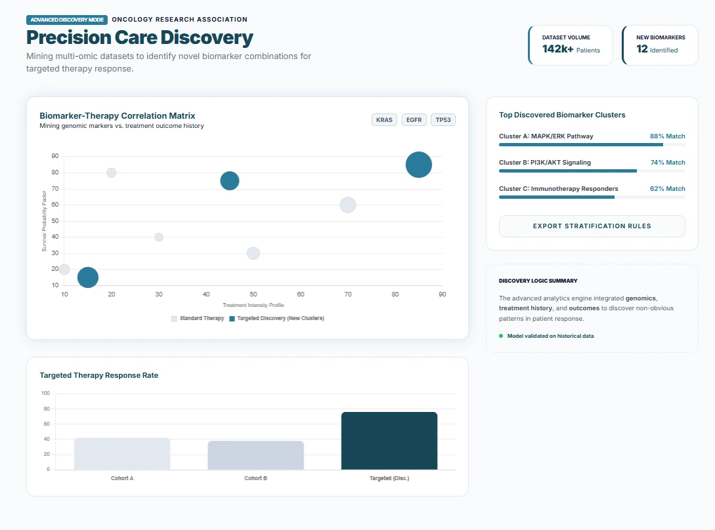
Task: Click the gray bubble at intensity 50
Action: (253, 253)
